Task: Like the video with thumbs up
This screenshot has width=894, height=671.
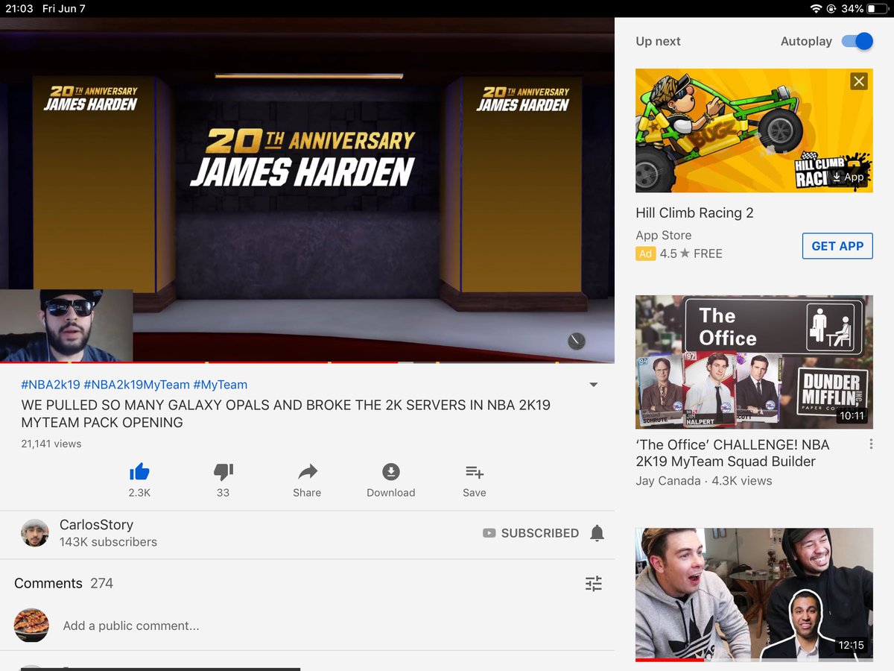Action: [139, 471]
